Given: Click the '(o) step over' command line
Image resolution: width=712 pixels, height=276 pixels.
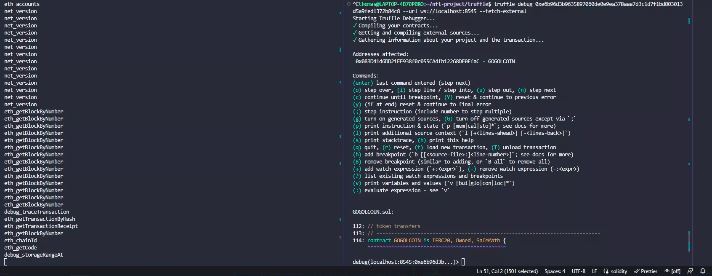Looking at the screenshot, I should [x=454, y=90].
